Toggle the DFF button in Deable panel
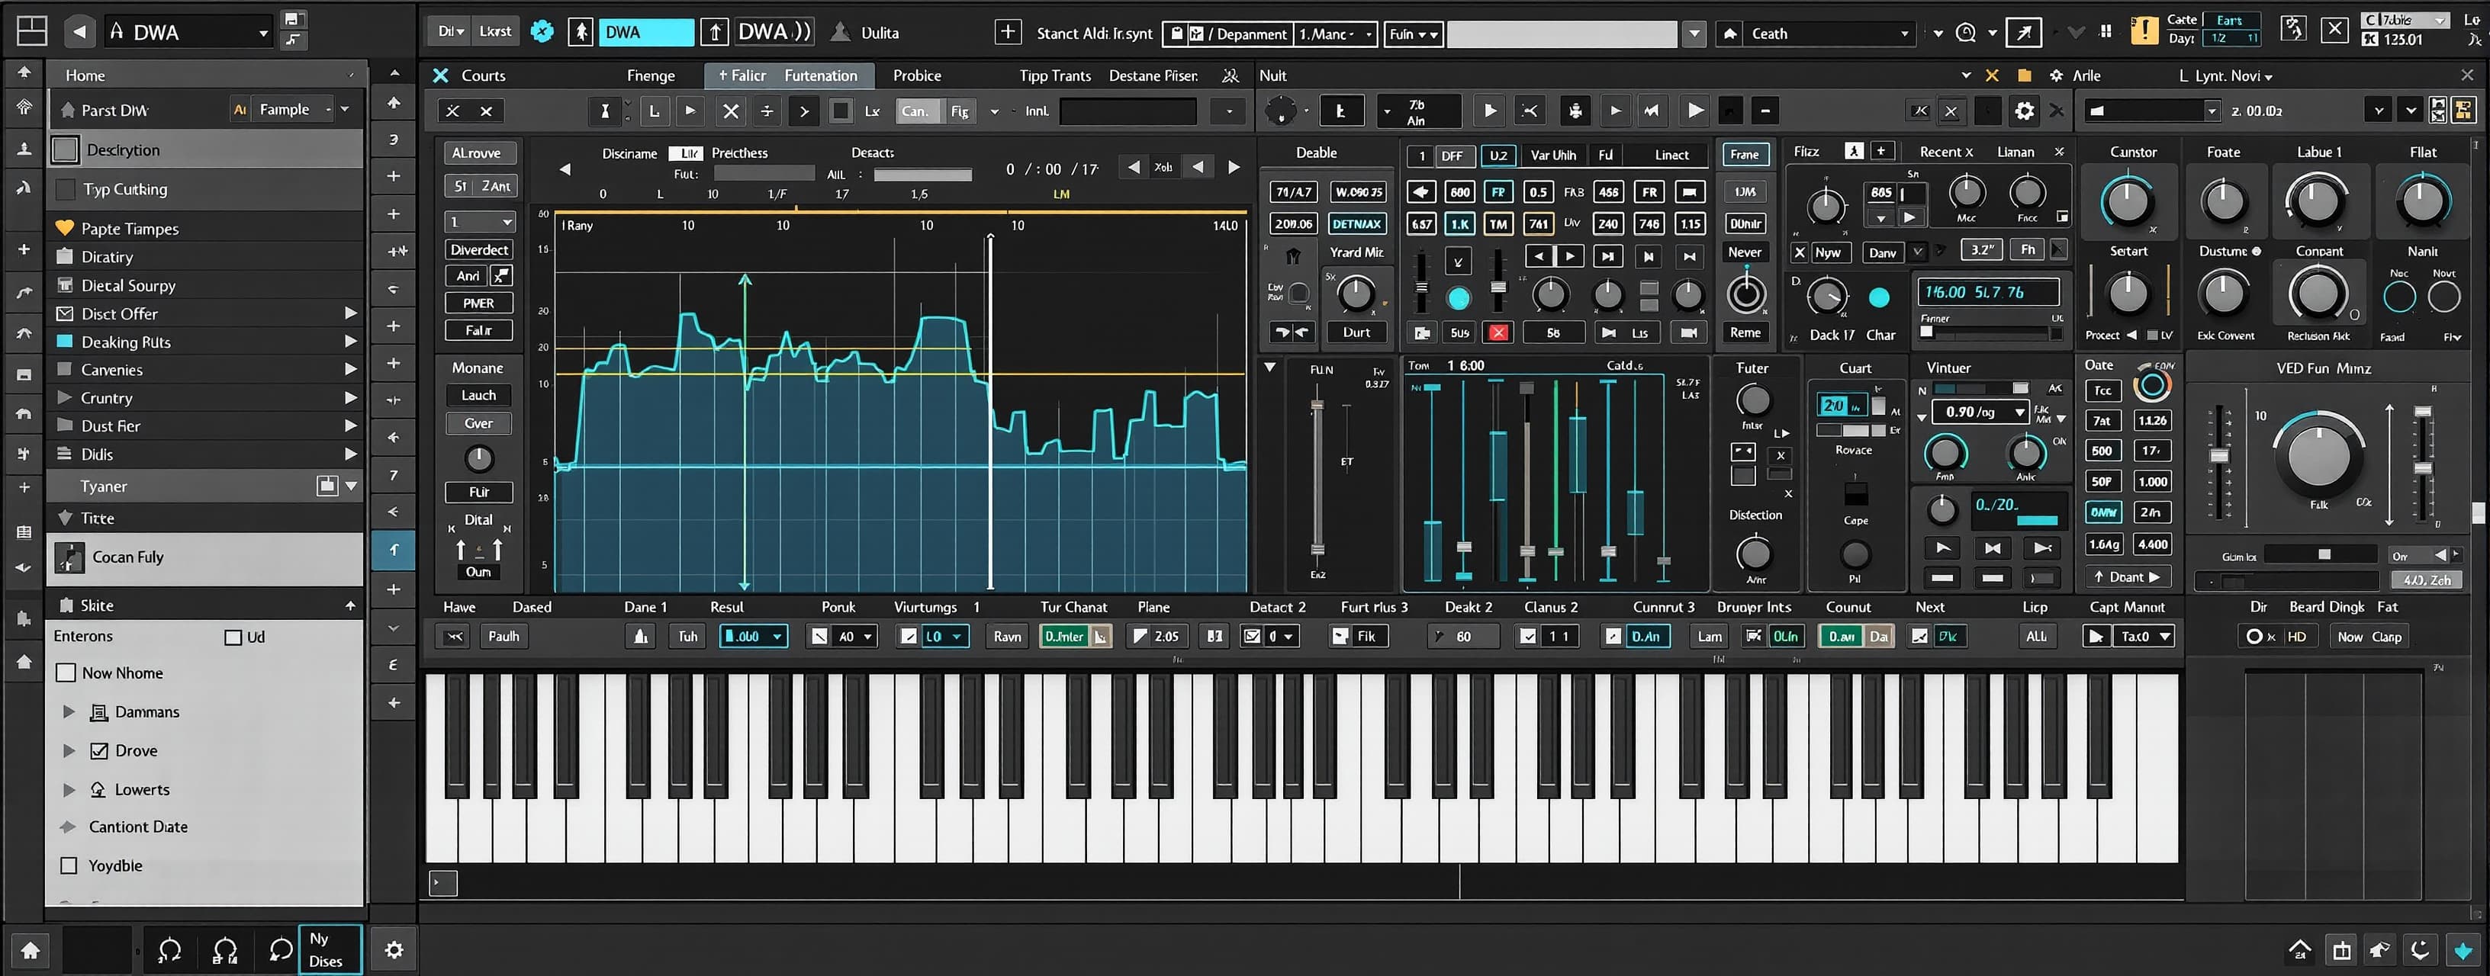 1452,156
